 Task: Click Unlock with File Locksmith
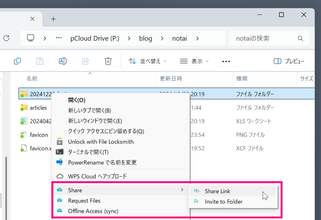tap(101, 142)
